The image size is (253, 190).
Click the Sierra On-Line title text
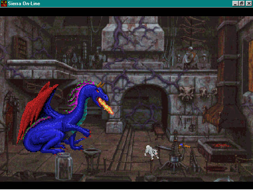click(24, 4)
